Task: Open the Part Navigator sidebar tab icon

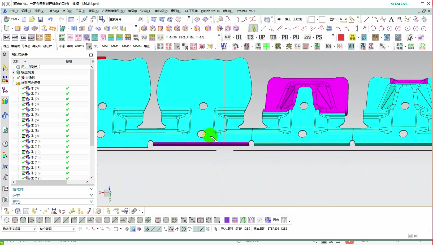Action: pyautogui.click(x=5, y=90)
